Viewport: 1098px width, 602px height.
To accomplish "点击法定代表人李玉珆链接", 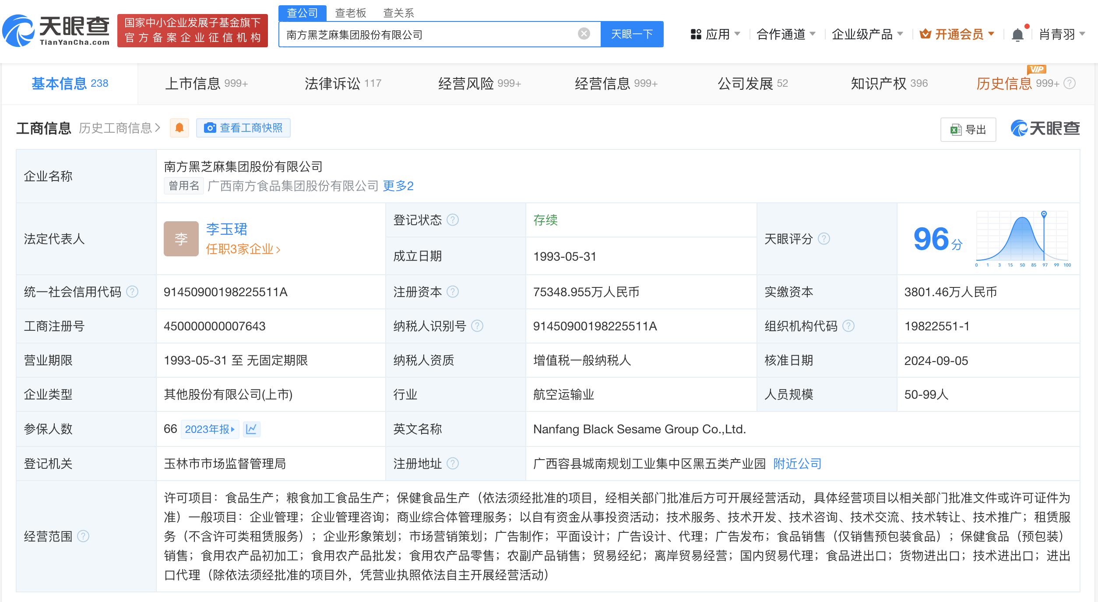I will (226, 229).
